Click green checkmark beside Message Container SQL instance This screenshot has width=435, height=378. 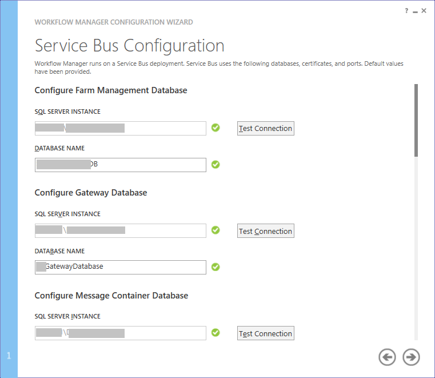[x=215, y=332]
